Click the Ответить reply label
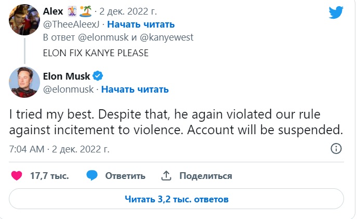The image size is (357, 219). [x=125, y=176]
